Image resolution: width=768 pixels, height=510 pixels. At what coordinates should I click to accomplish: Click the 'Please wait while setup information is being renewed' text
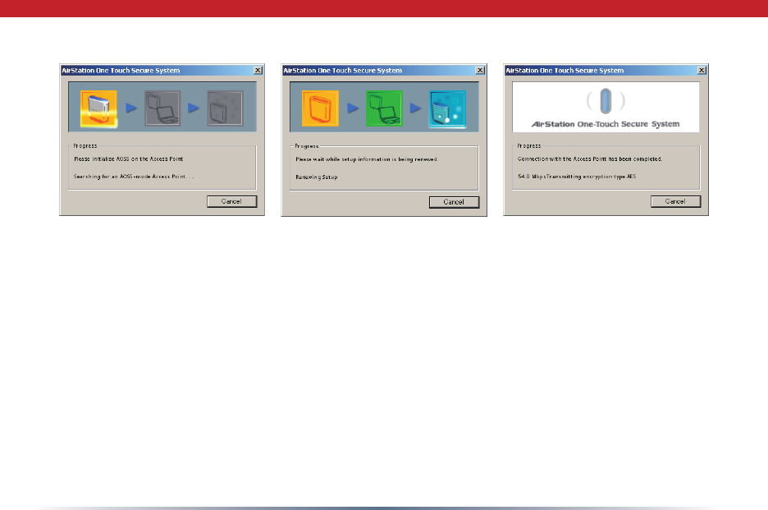click(367, 159)
